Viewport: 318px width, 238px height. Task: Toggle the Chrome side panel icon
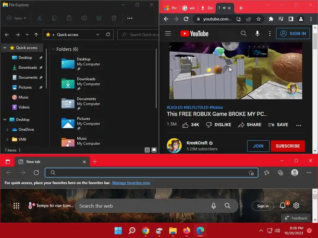pos(291,19)
